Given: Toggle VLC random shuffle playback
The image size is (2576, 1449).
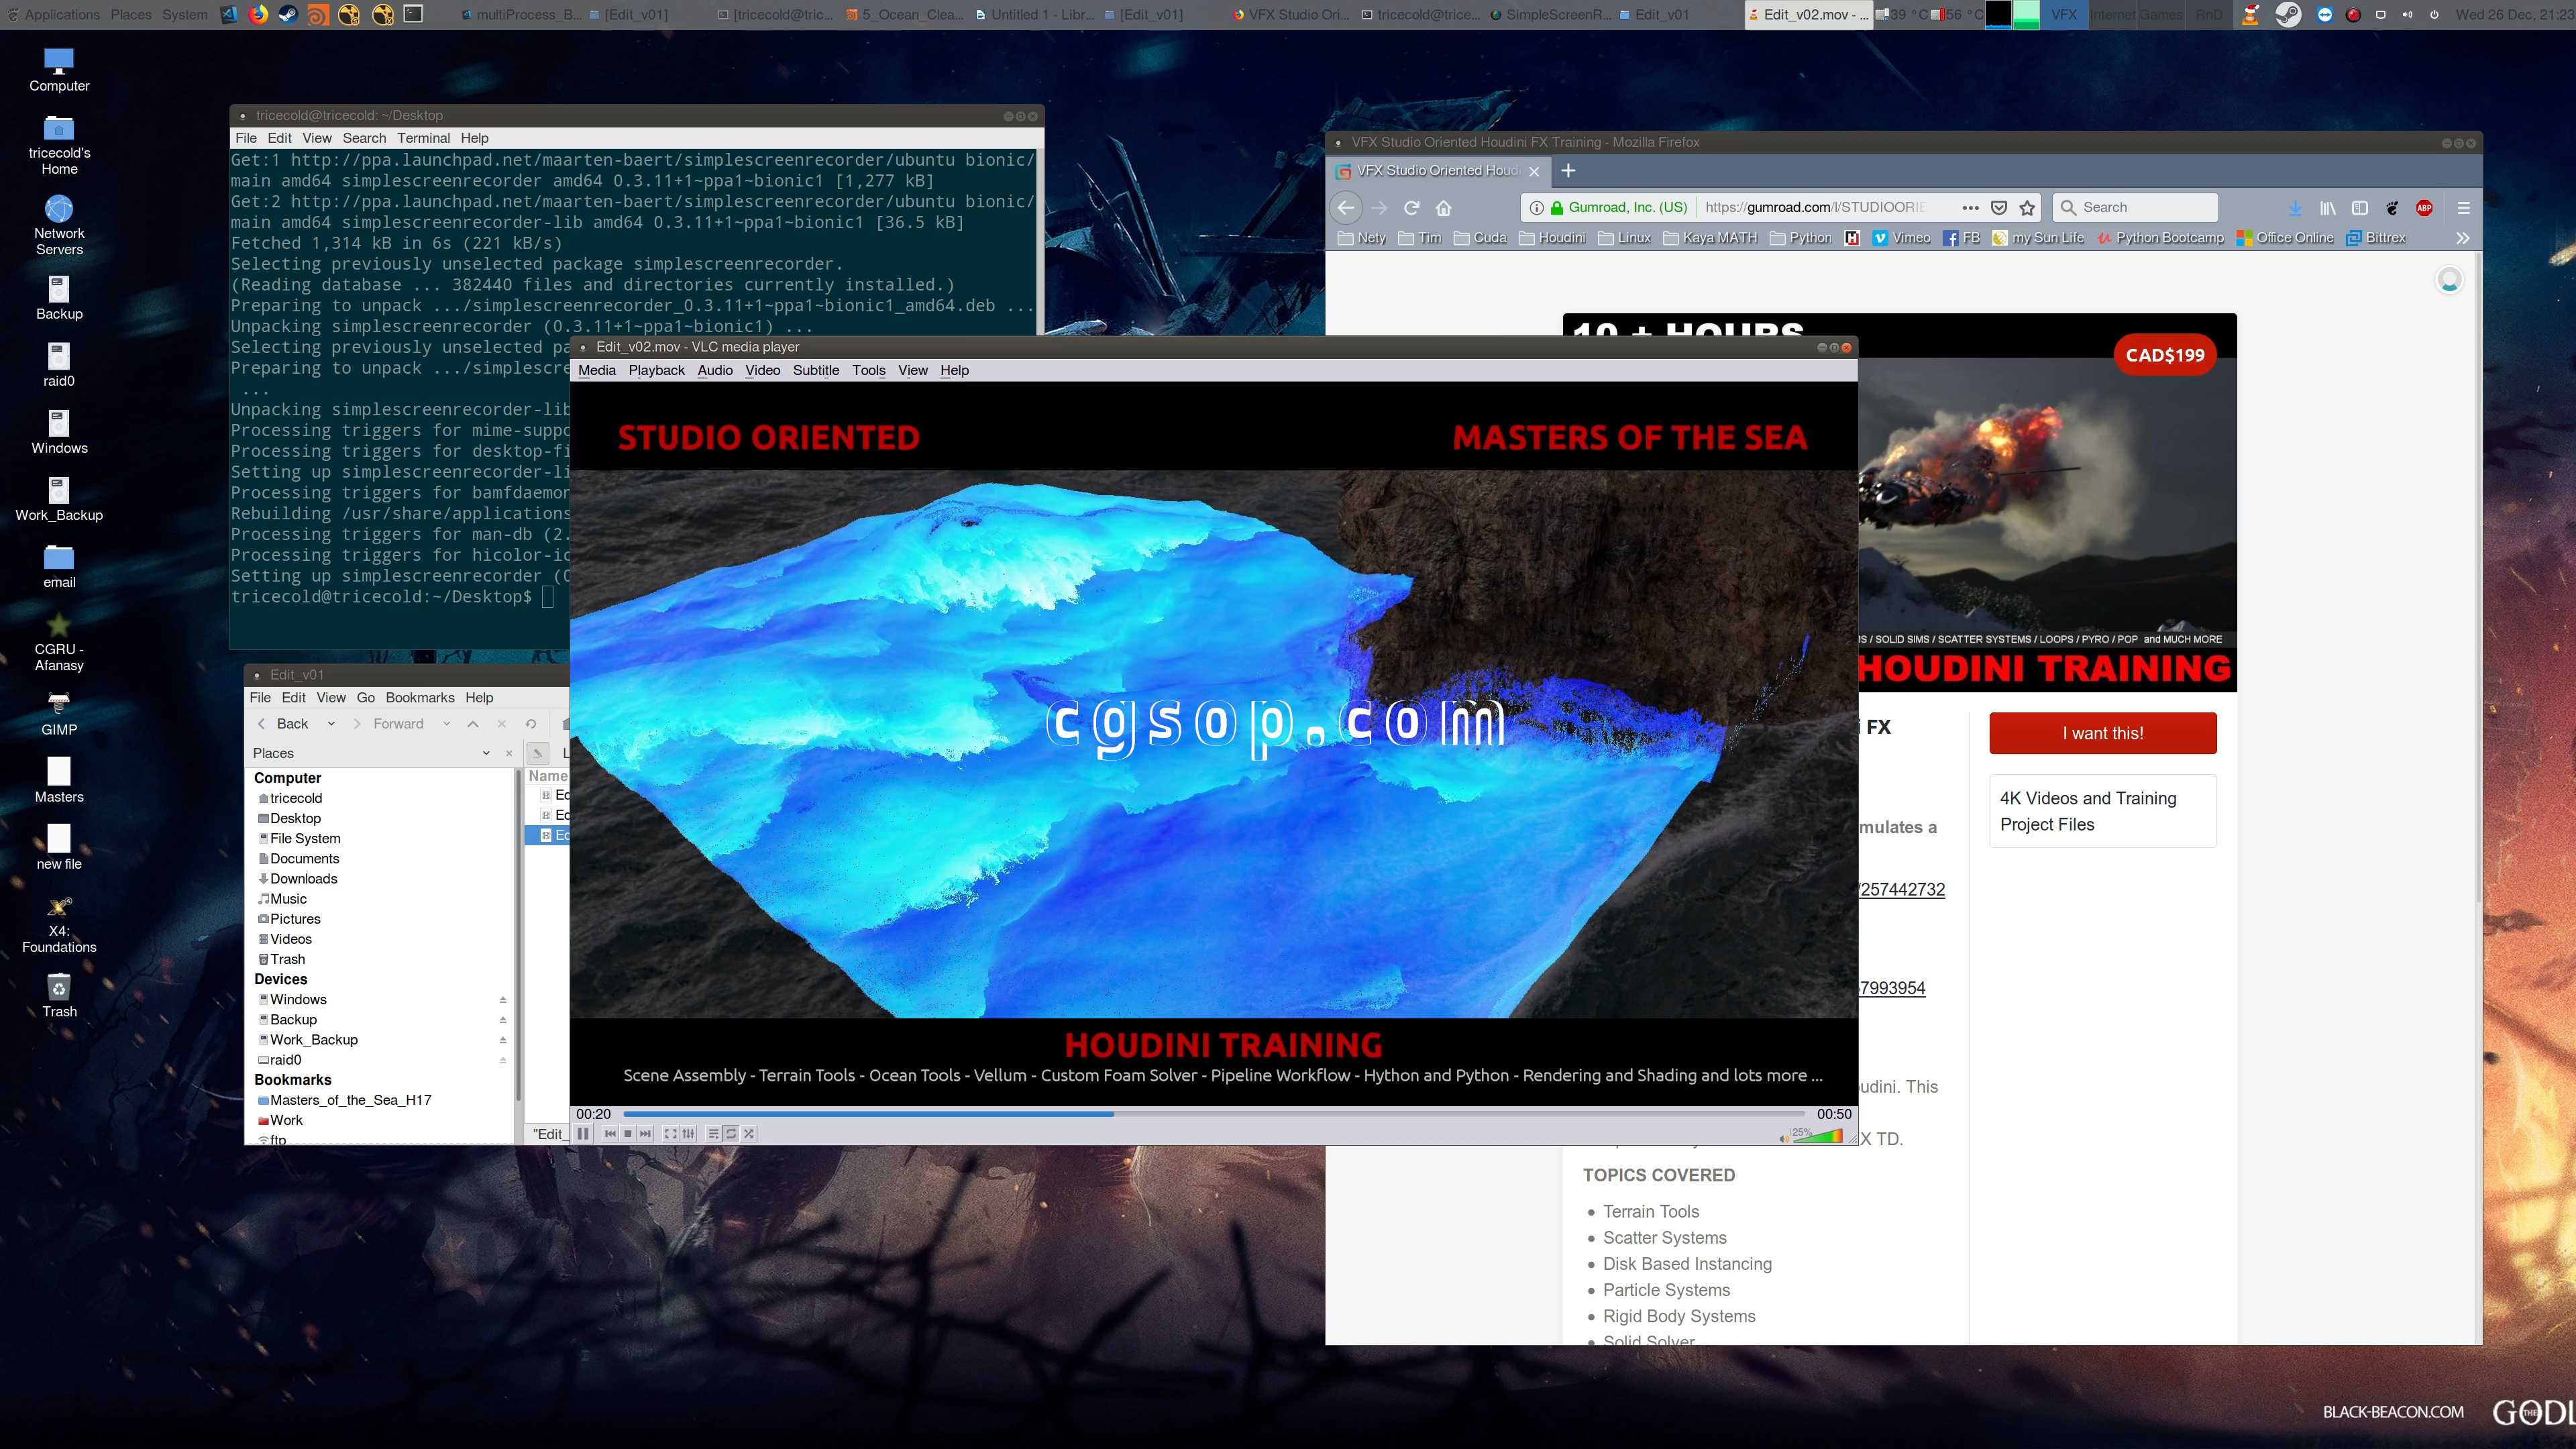Looking at the screenshot, I should 749,1133.
